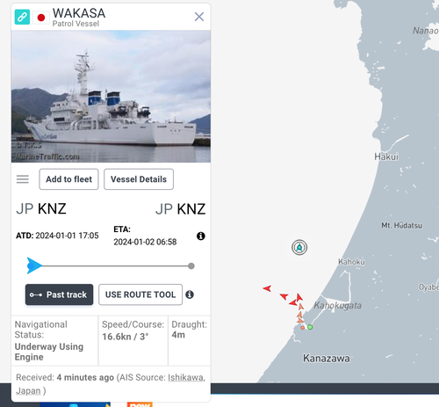Open the Ishikawa, Japan AIS source link
The width and height of the screenshot is (439, 407).
[111, 384]
